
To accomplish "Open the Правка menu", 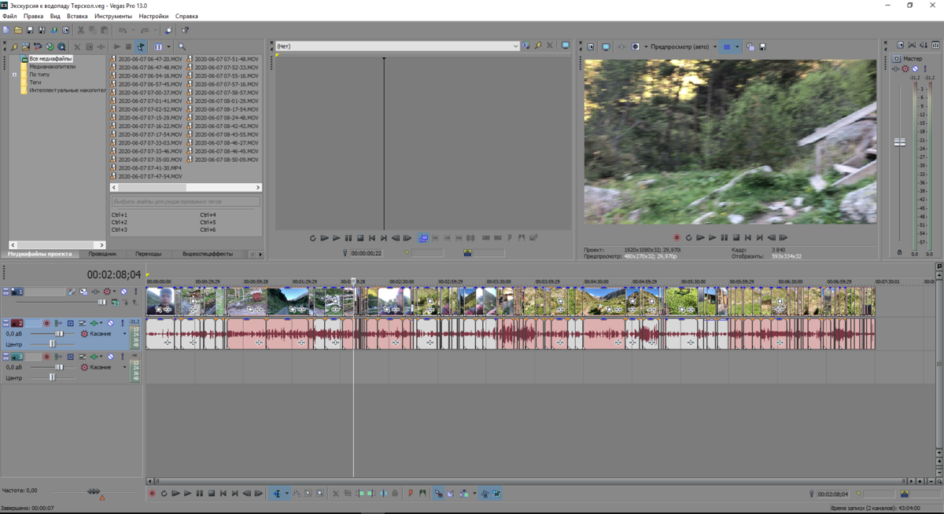I will (34, 16).
